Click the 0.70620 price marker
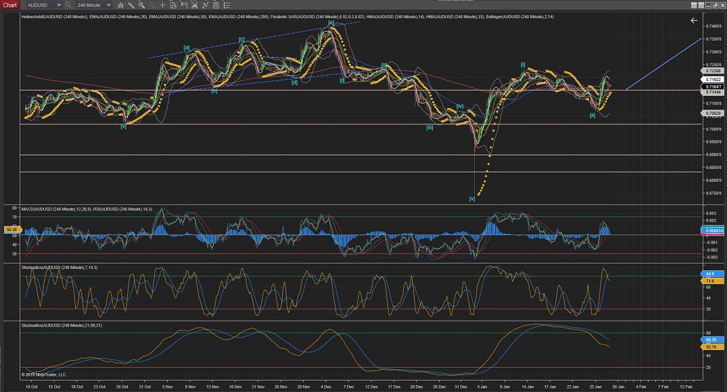 (713, 113)
